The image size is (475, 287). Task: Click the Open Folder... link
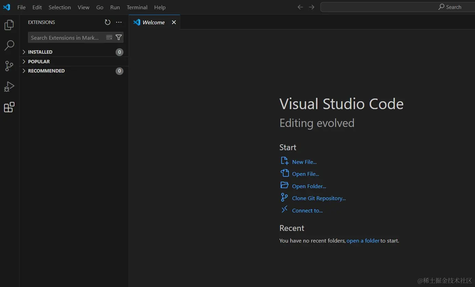pos(309,186)
